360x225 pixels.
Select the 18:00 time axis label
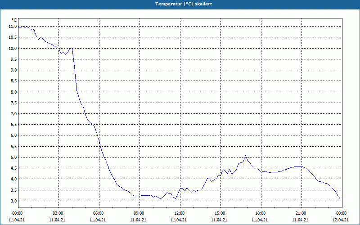pyautogui.click(x=260, y=213)
